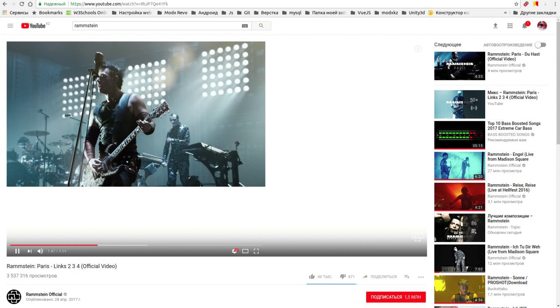
Task: Share the video via ПОДЕЛИТЬСЯ
Action: (380, 276)
